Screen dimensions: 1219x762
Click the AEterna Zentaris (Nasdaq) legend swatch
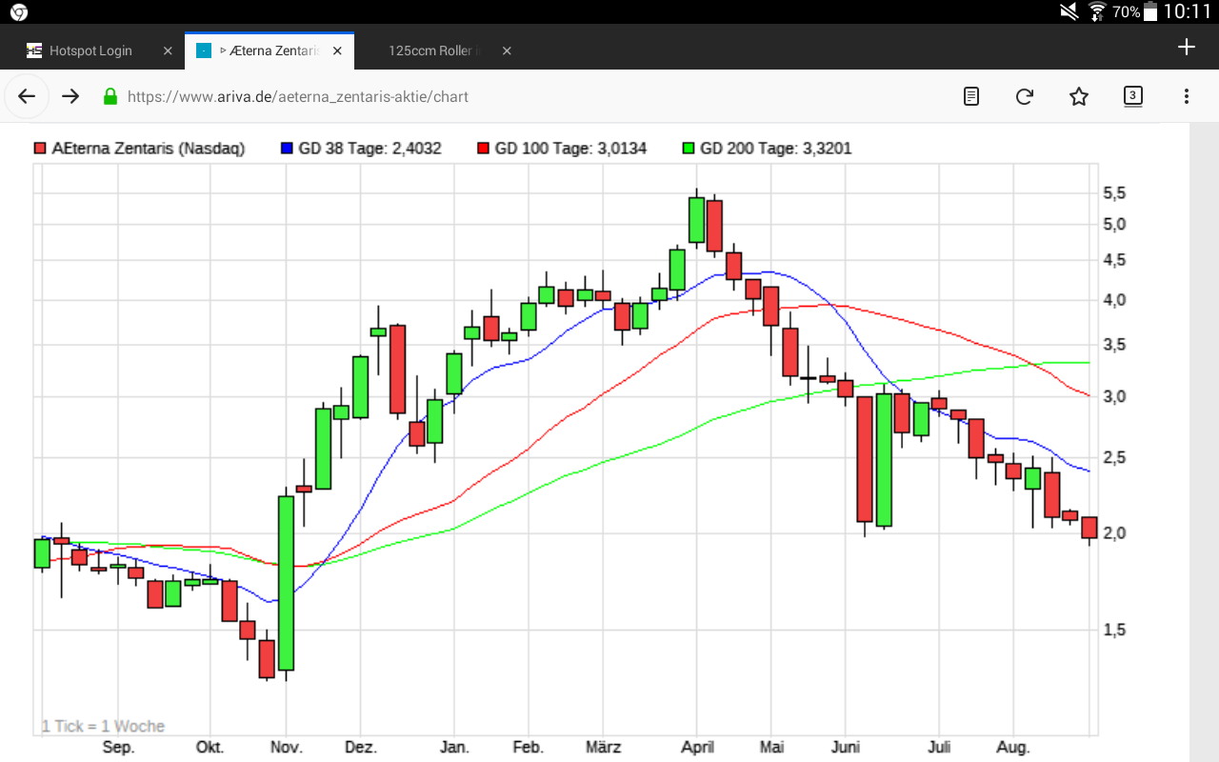point(40,149)
